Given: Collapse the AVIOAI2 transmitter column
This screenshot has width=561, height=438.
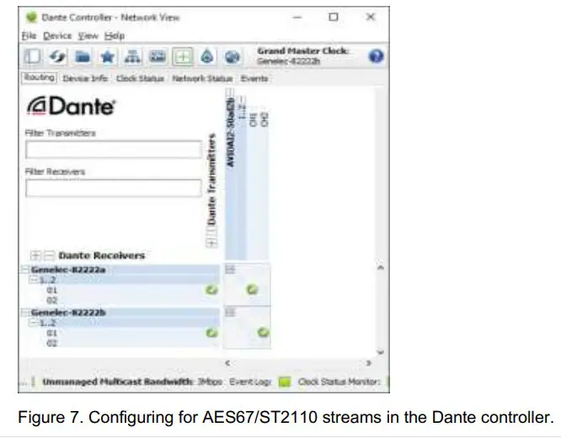Looking at the screenshot, I should pyautogui.click(x=230, y=93).
